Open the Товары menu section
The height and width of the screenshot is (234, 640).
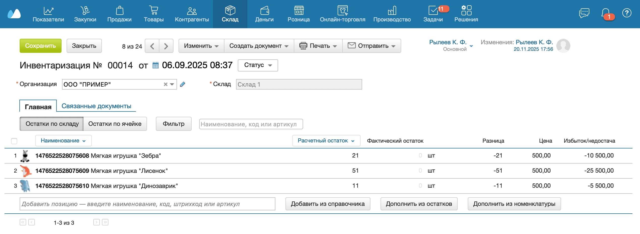[154, 14]
